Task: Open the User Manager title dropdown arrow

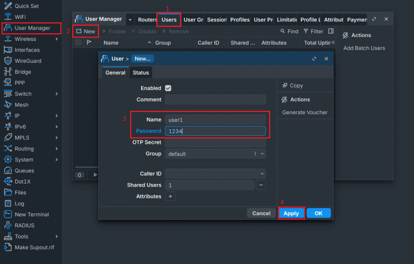Action: (130, 20)
